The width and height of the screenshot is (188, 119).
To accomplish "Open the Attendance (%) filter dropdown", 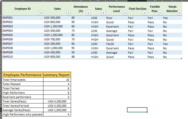I will point(88,13).
